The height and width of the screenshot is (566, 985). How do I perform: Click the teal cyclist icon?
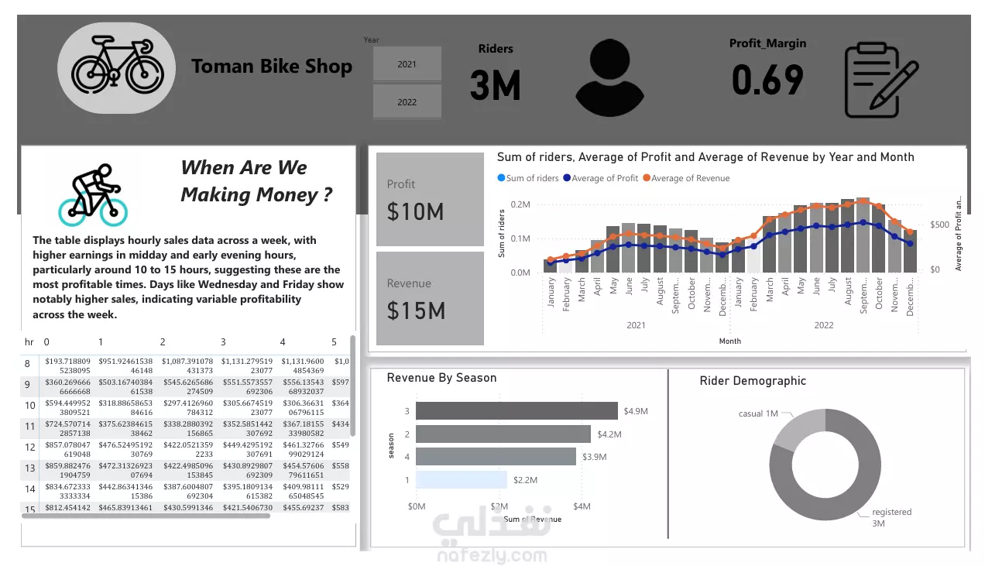(x=92, y=194)
